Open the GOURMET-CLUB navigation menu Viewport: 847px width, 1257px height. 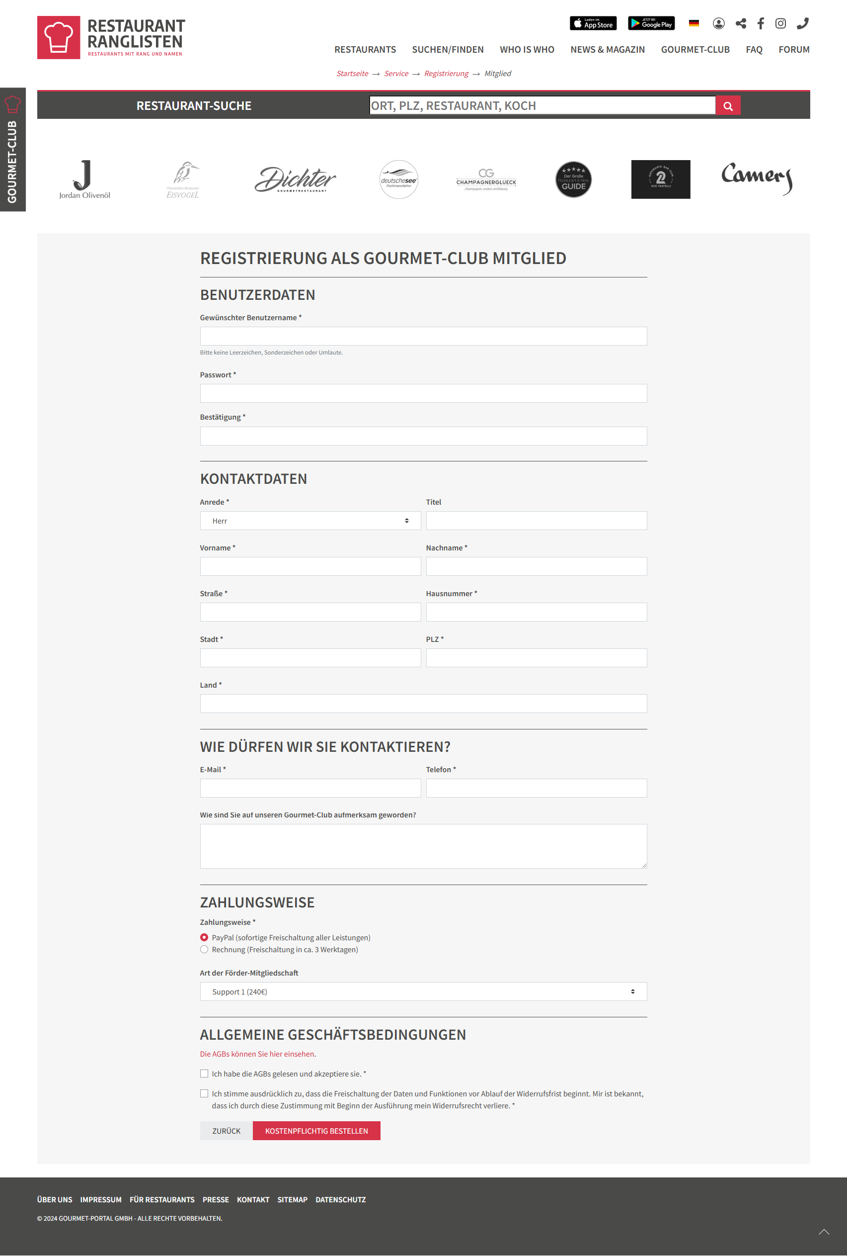pos(694,50)
